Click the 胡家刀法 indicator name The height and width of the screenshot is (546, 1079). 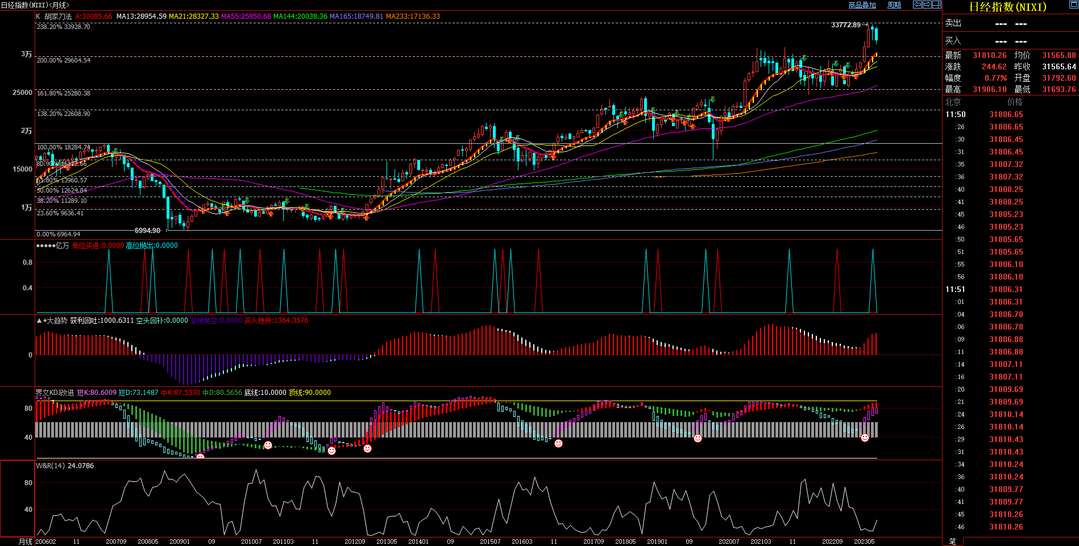(x=58, y=16)
